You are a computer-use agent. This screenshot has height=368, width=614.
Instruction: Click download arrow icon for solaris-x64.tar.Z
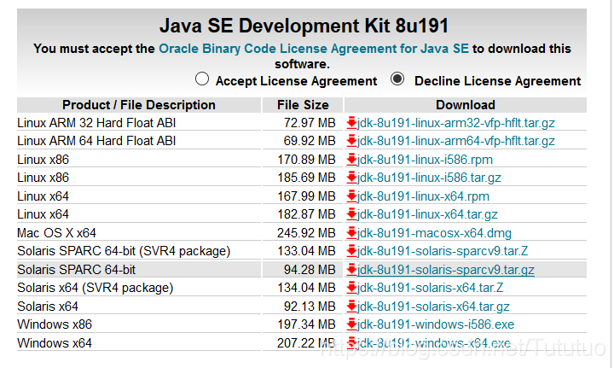tap(351, 287)
